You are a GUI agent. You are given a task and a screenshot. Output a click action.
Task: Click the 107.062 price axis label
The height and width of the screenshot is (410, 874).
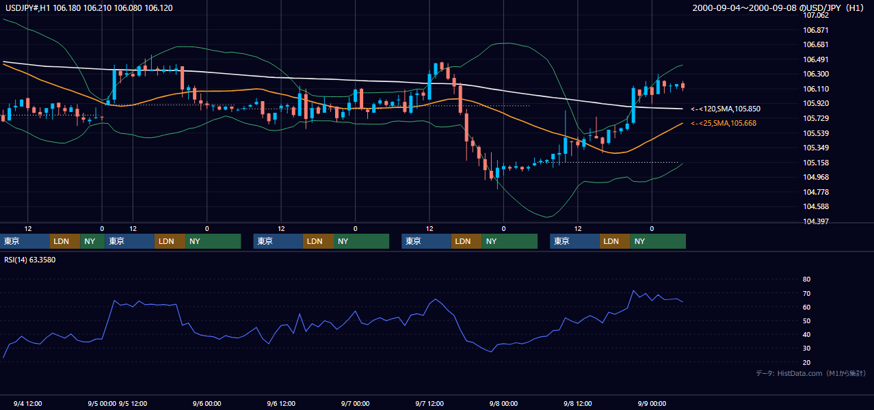pyautogui.click(x=815, y=15)
